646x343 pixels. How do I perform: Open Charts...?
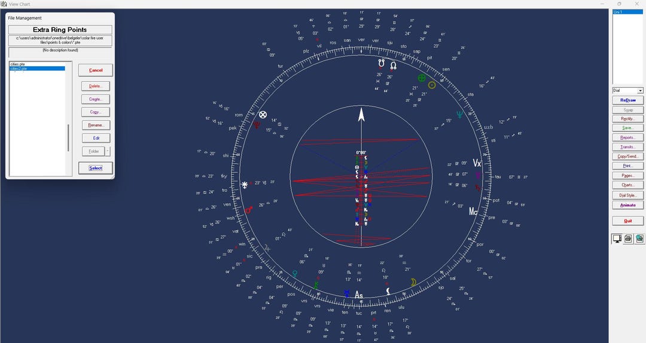click(x=628, y=185)
